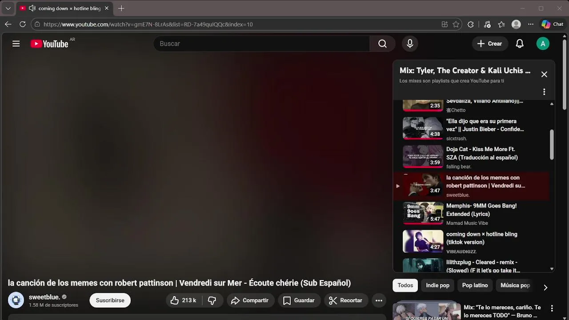
Task: Play lilithzplug Cleared remix playlist item
Action: (472, 265)
